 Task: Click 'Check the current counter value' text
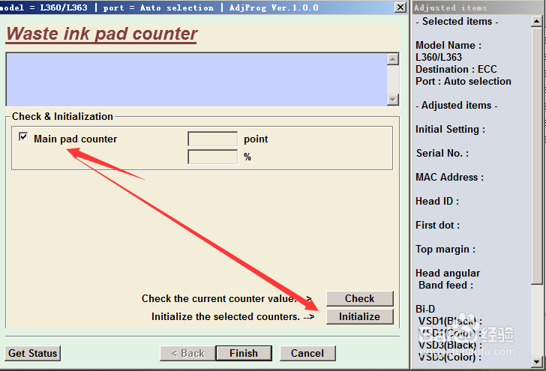tap(219, 298)
